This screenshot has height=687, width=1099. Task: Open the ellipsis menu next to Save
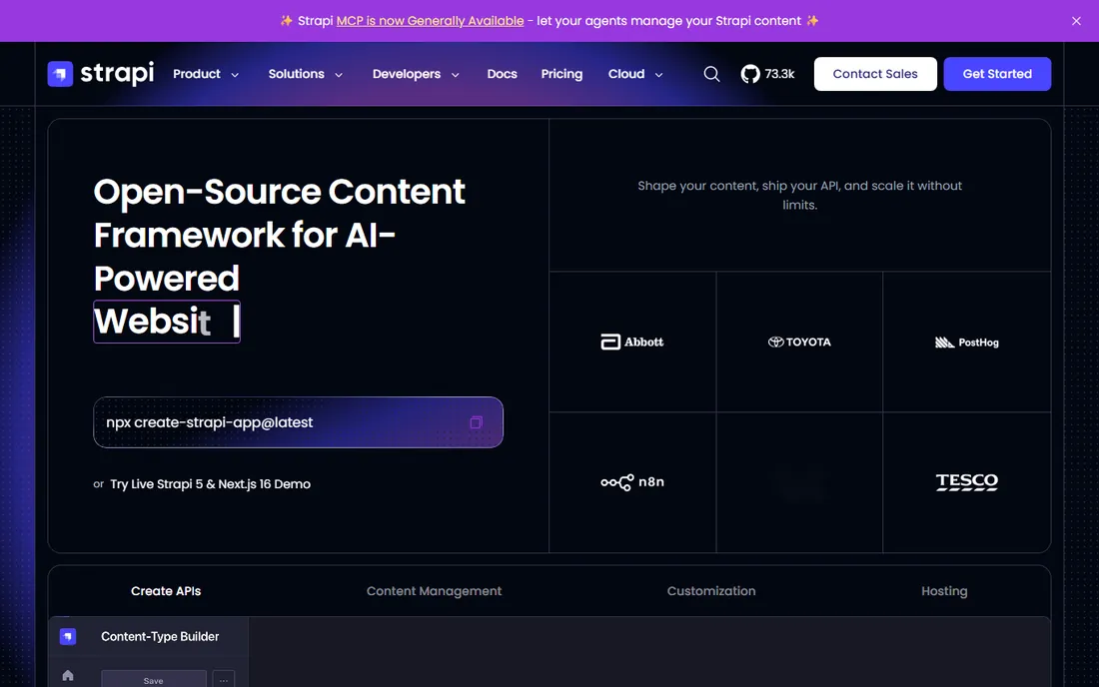coord(224,679)
